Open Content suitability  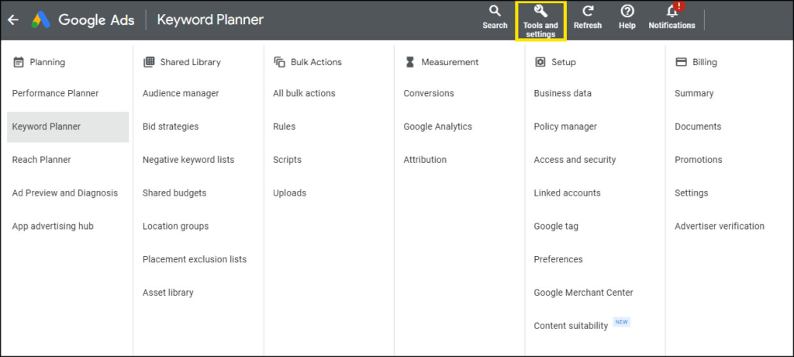pos(571,326)
